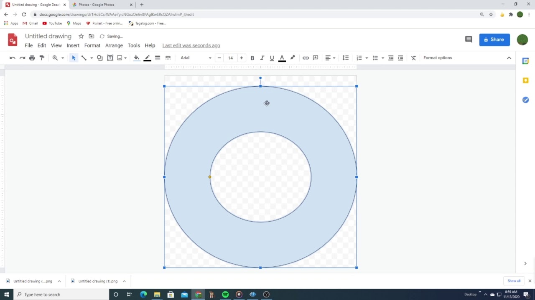Redo the last action
The width and height of the screenshot is (535, 300).
point(22,58)
